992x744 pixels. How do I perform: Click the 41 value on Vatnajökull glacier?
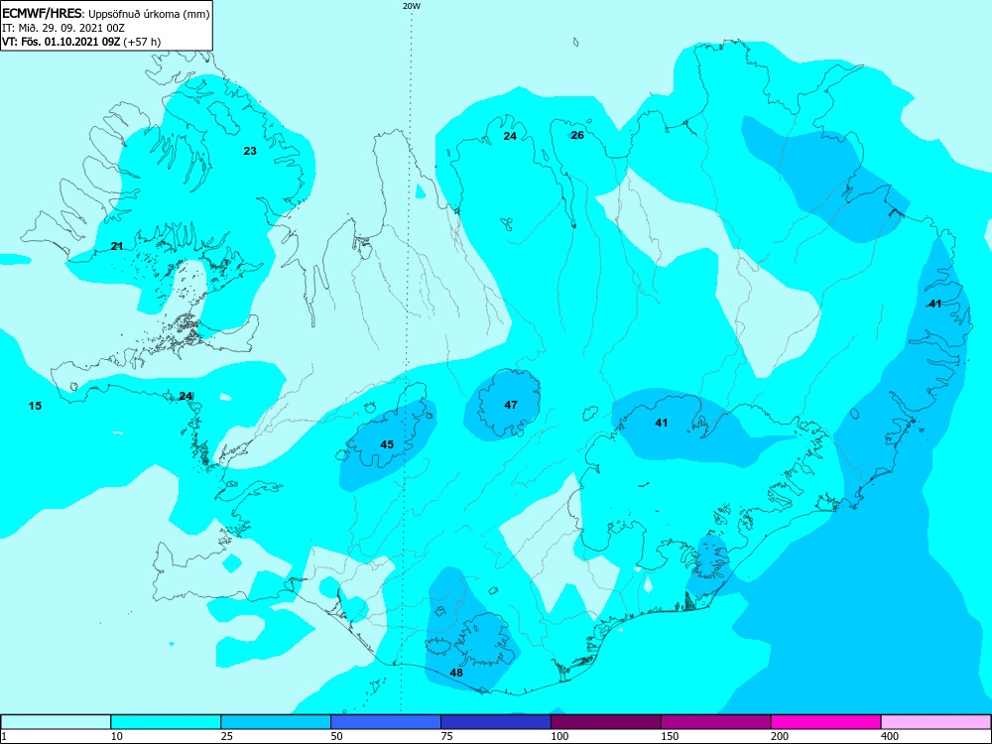click(661, 423)
